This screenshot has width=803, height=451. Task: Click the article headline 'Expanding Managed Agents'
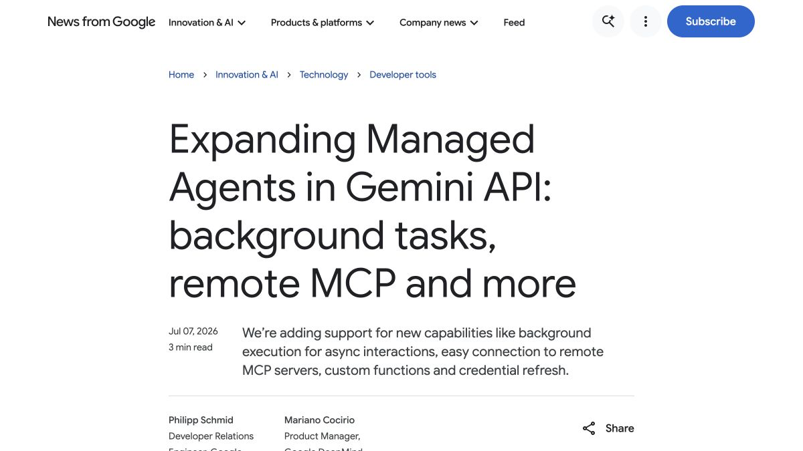(x=372, y=211)
